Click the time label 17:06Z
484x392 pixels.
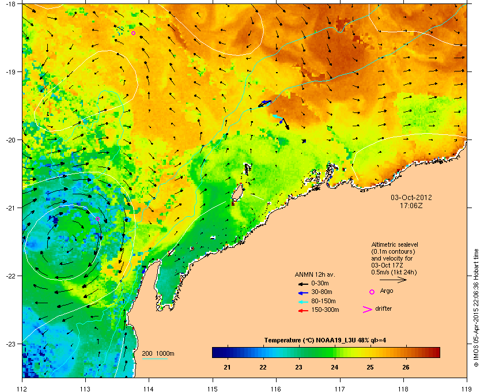(411, 205)
